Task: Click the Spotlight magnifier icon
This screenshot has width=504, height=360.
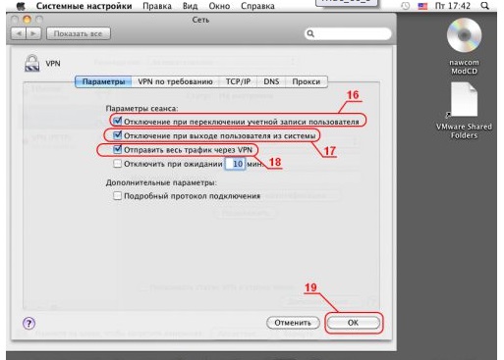Action: pyautogui.click(x=484, y=6)
